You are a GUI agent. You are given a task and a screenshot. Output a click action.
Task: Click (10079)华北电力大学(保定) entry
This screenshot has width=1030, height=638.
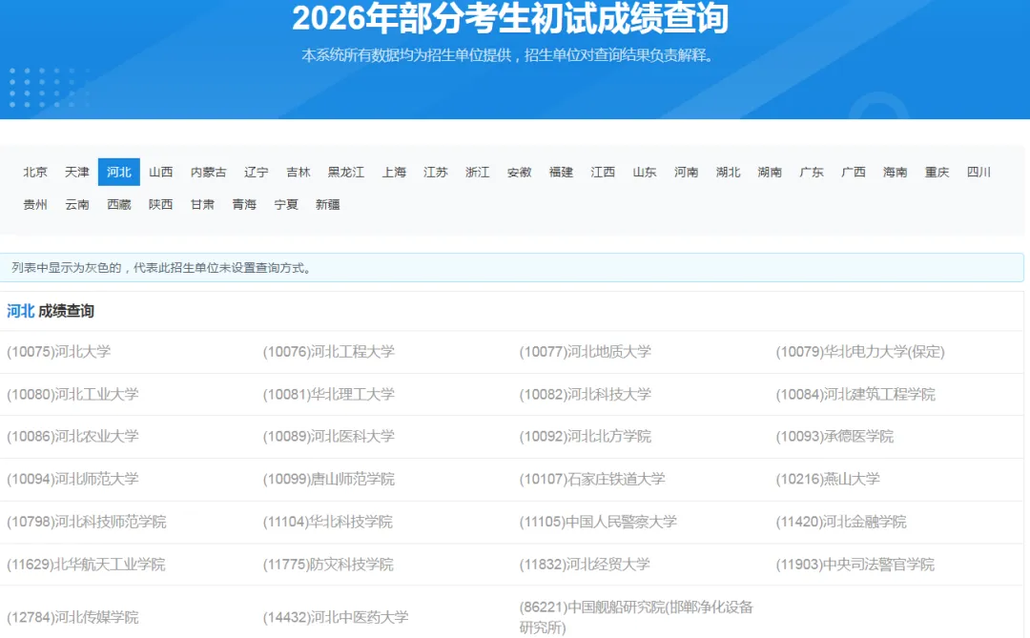860,352
